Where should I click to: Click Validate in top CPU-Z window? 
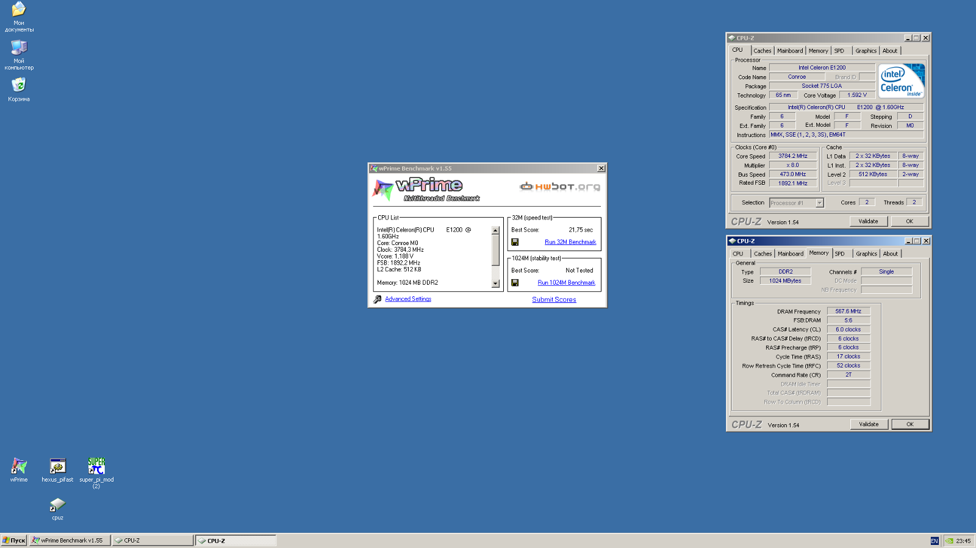tap(868, 221)
